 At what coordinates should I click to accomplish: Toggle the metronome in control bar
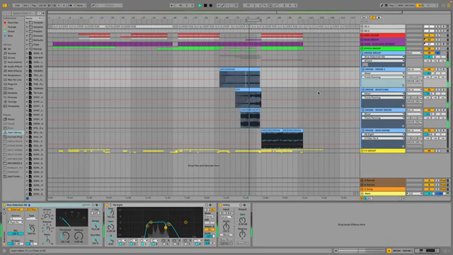coord(70,6)
